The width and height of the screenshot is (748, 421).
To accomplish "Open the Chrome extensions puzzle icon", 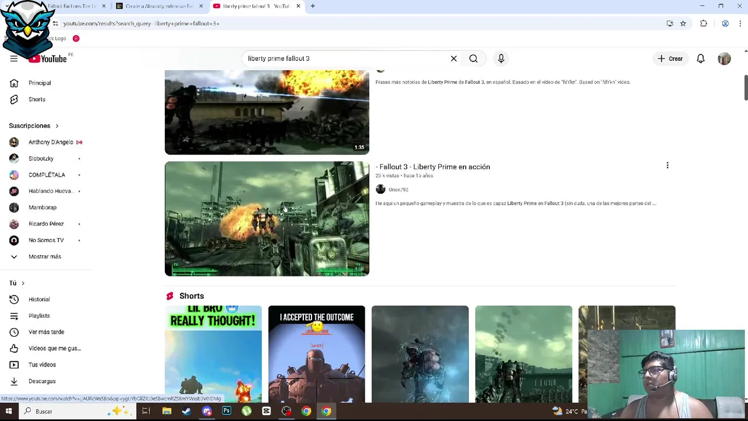I will (x=704, y=23).
